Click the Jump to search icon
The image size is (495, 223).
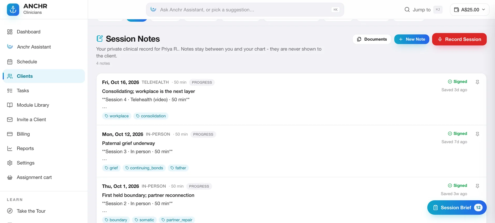pyautogui.click(x=407, y=10)
